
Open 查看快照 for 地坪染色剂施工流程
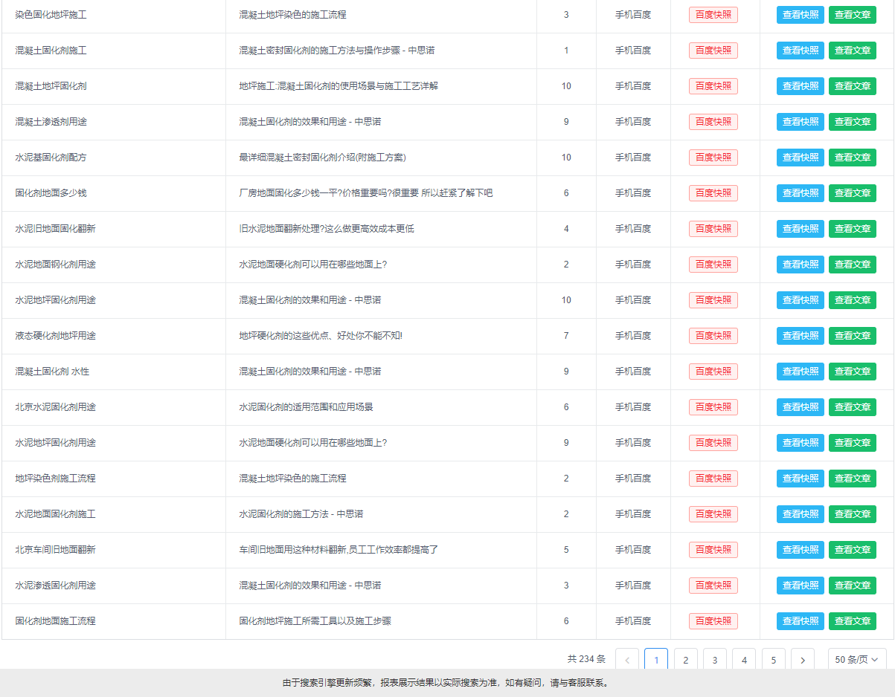[801, 479]
